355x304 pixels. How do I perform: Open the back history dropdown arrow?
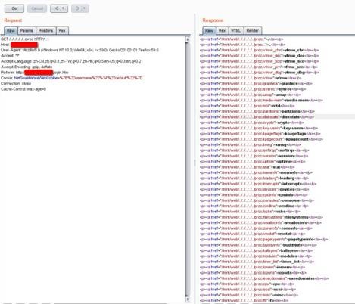click(x=64, y=8)
